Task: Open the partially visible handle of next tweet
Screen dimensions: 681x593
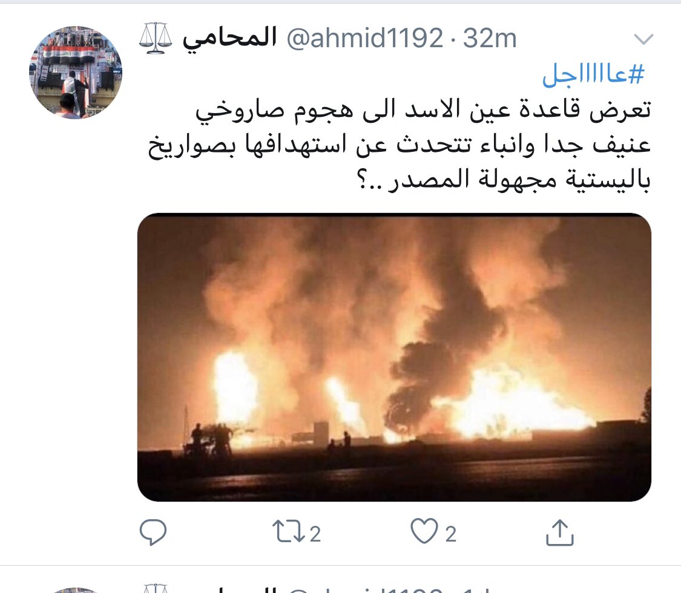Action: pos(365,589)
